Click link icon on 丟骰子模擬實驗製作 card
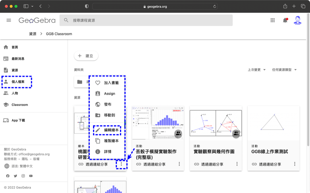Screen dimensions: 310x193 [139, 164]
